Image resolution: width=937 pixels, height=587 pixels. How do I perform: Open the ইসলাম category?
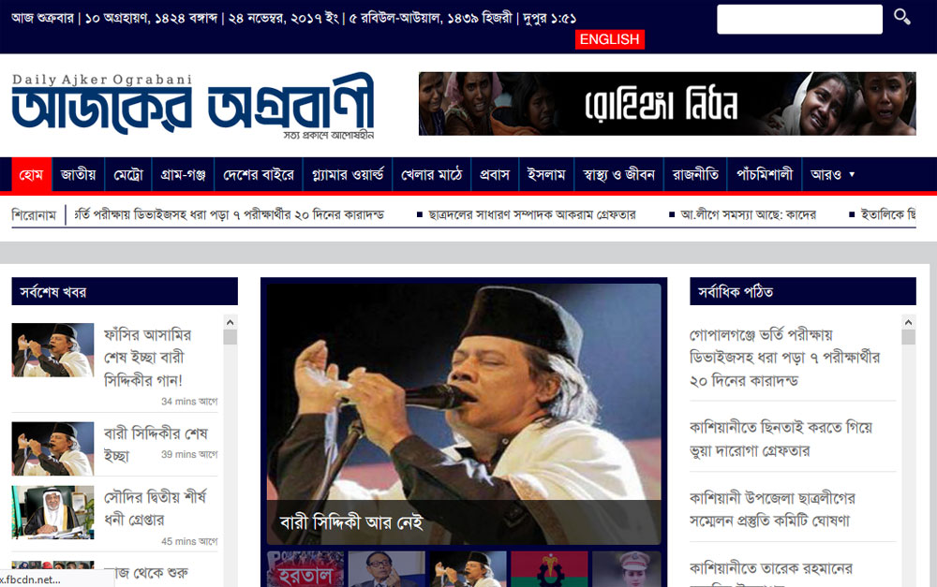[546, 175]
